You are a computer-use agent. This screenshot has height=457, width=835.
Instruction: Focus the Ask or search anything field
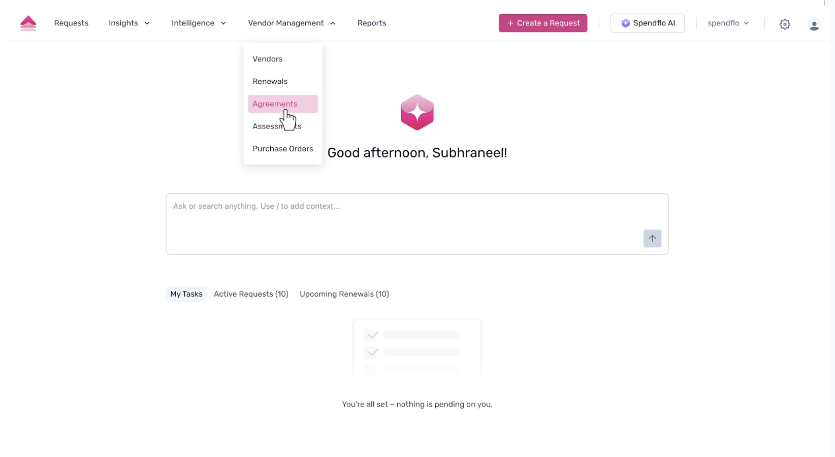point(401,218)
